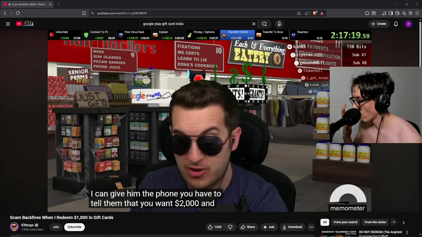The image size is (422, 237).
Task: Open a new browser tab
Action: [x=58, y=4]
